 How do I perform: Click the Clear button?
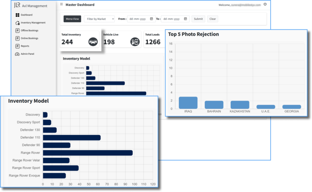point(212,19)
